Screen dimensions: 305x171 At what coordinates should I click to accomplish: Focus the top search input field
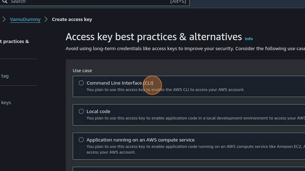pyautogui.click(x=89, y=2)
